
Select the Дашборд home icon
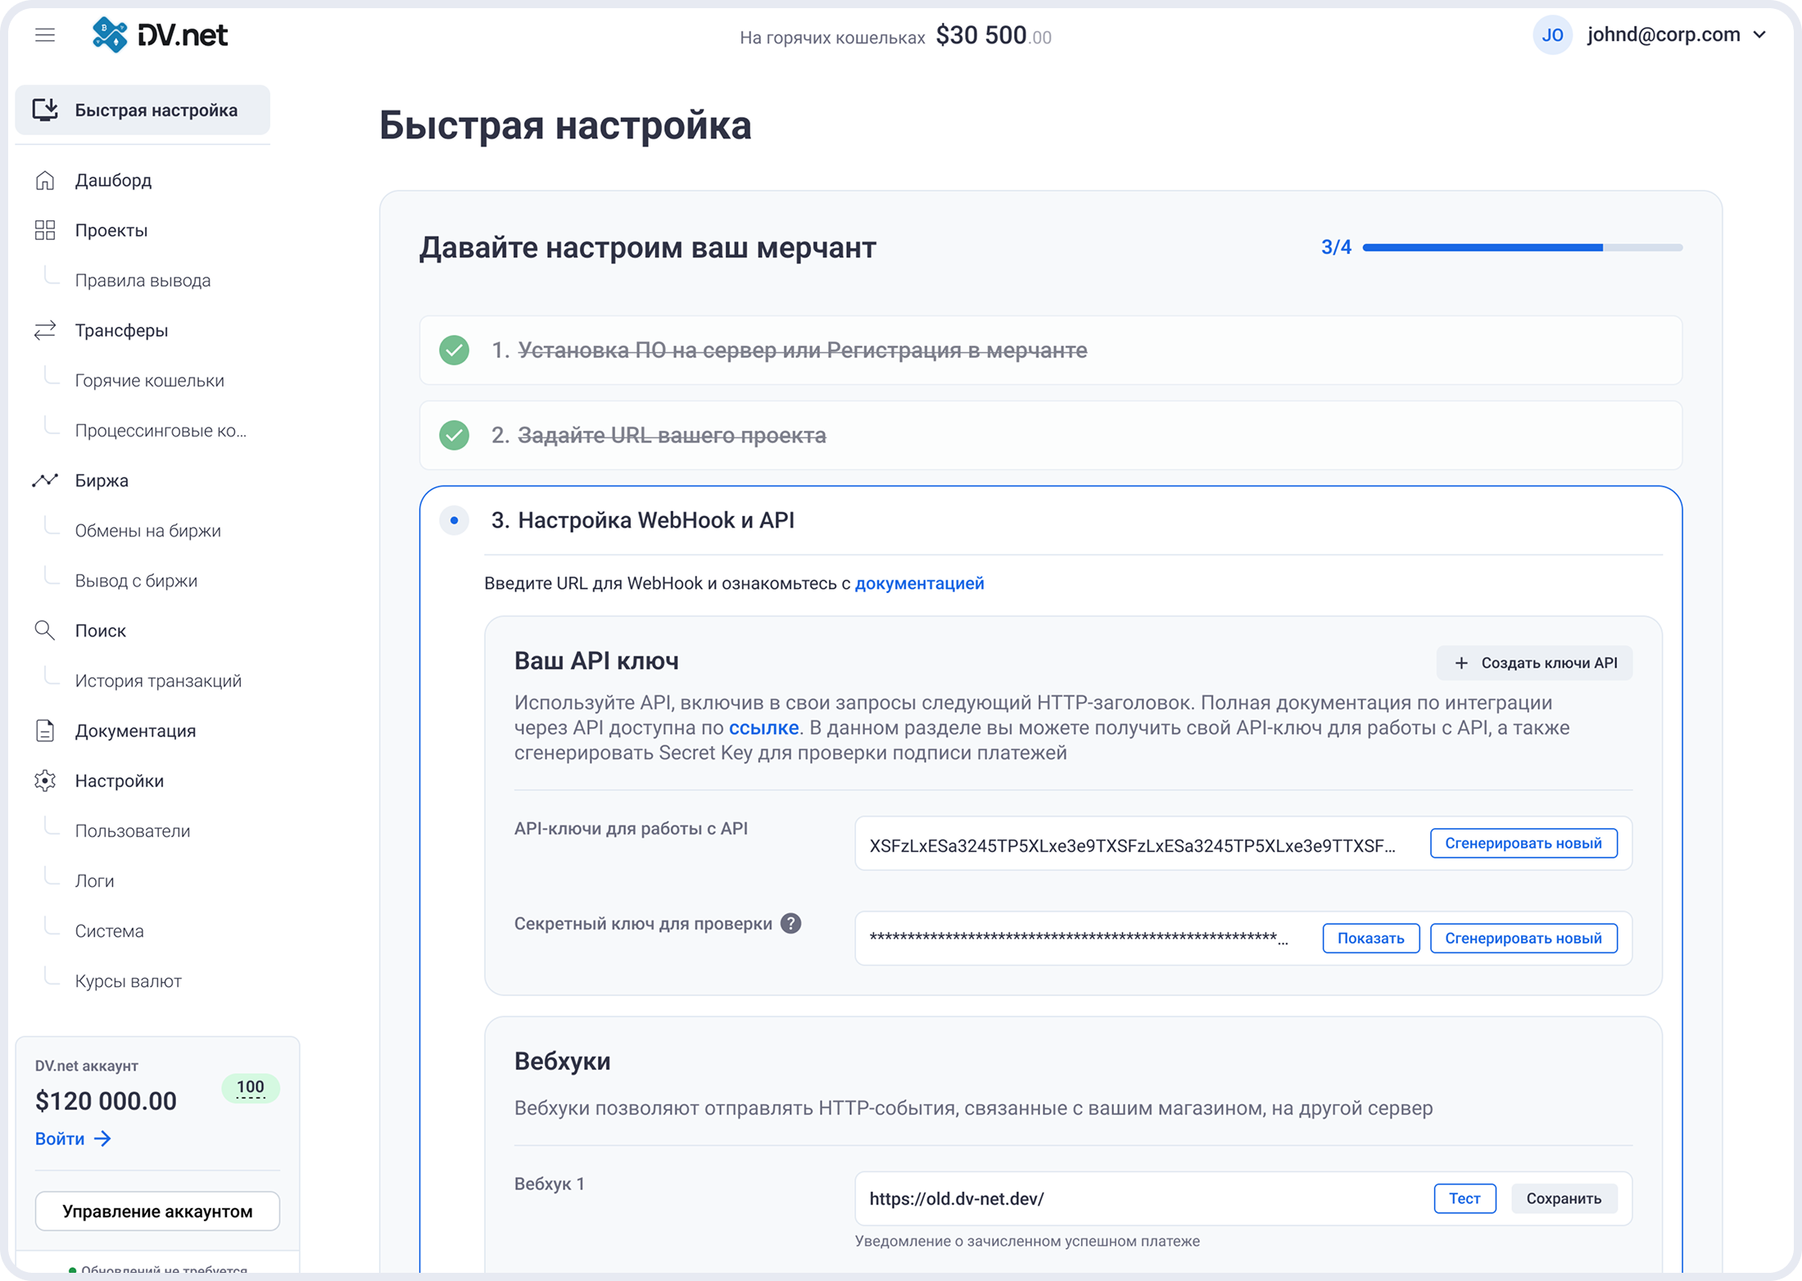[45, 180]
